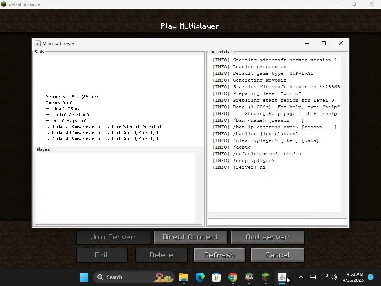Image resolution: width=381 pixels, height=286 pixels.
Task: Open Google Chrome from taskbar
Action: 233,277
